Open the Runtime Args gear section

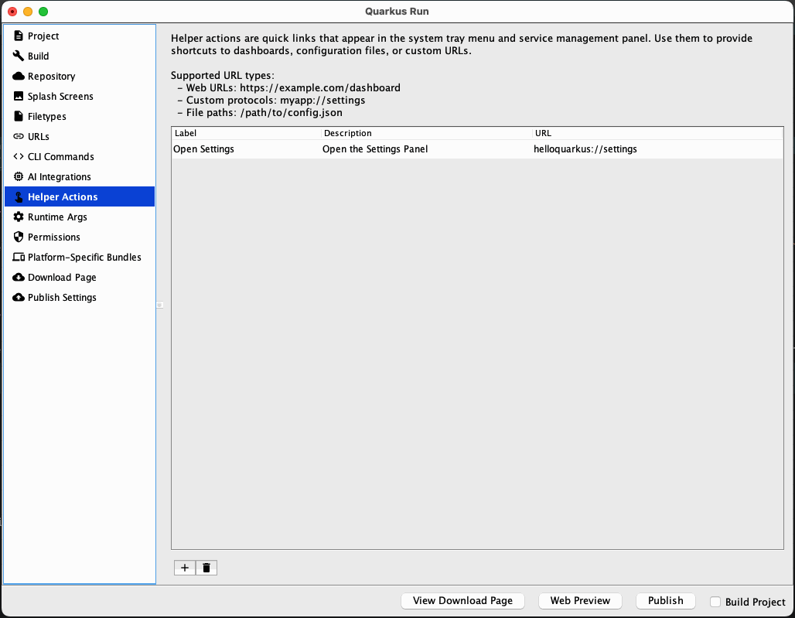click(59, 217)
